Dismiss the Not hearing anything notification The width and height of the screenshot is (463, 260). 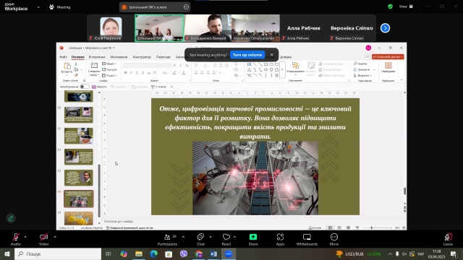click(272, 55)
